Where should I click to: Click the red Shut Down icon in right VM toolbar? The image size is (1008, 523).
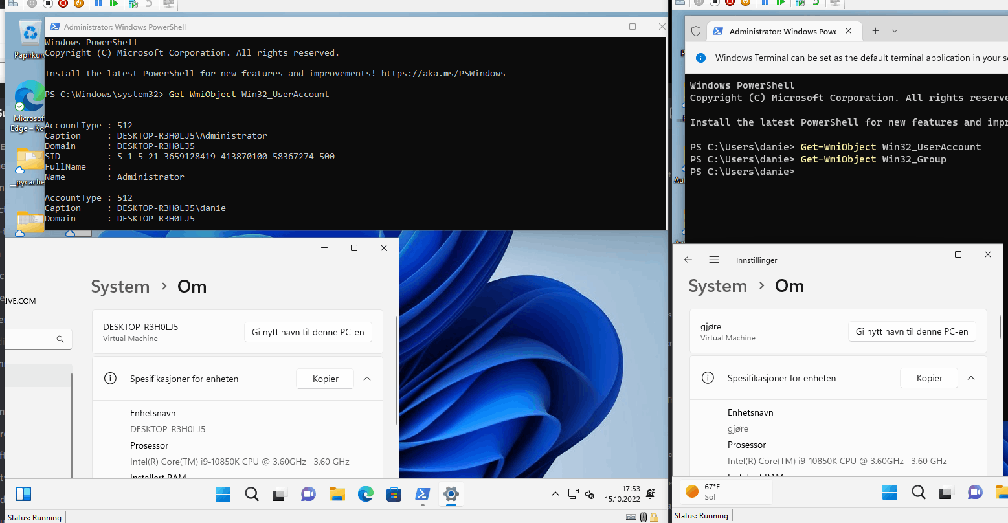(x=730, y=3)
